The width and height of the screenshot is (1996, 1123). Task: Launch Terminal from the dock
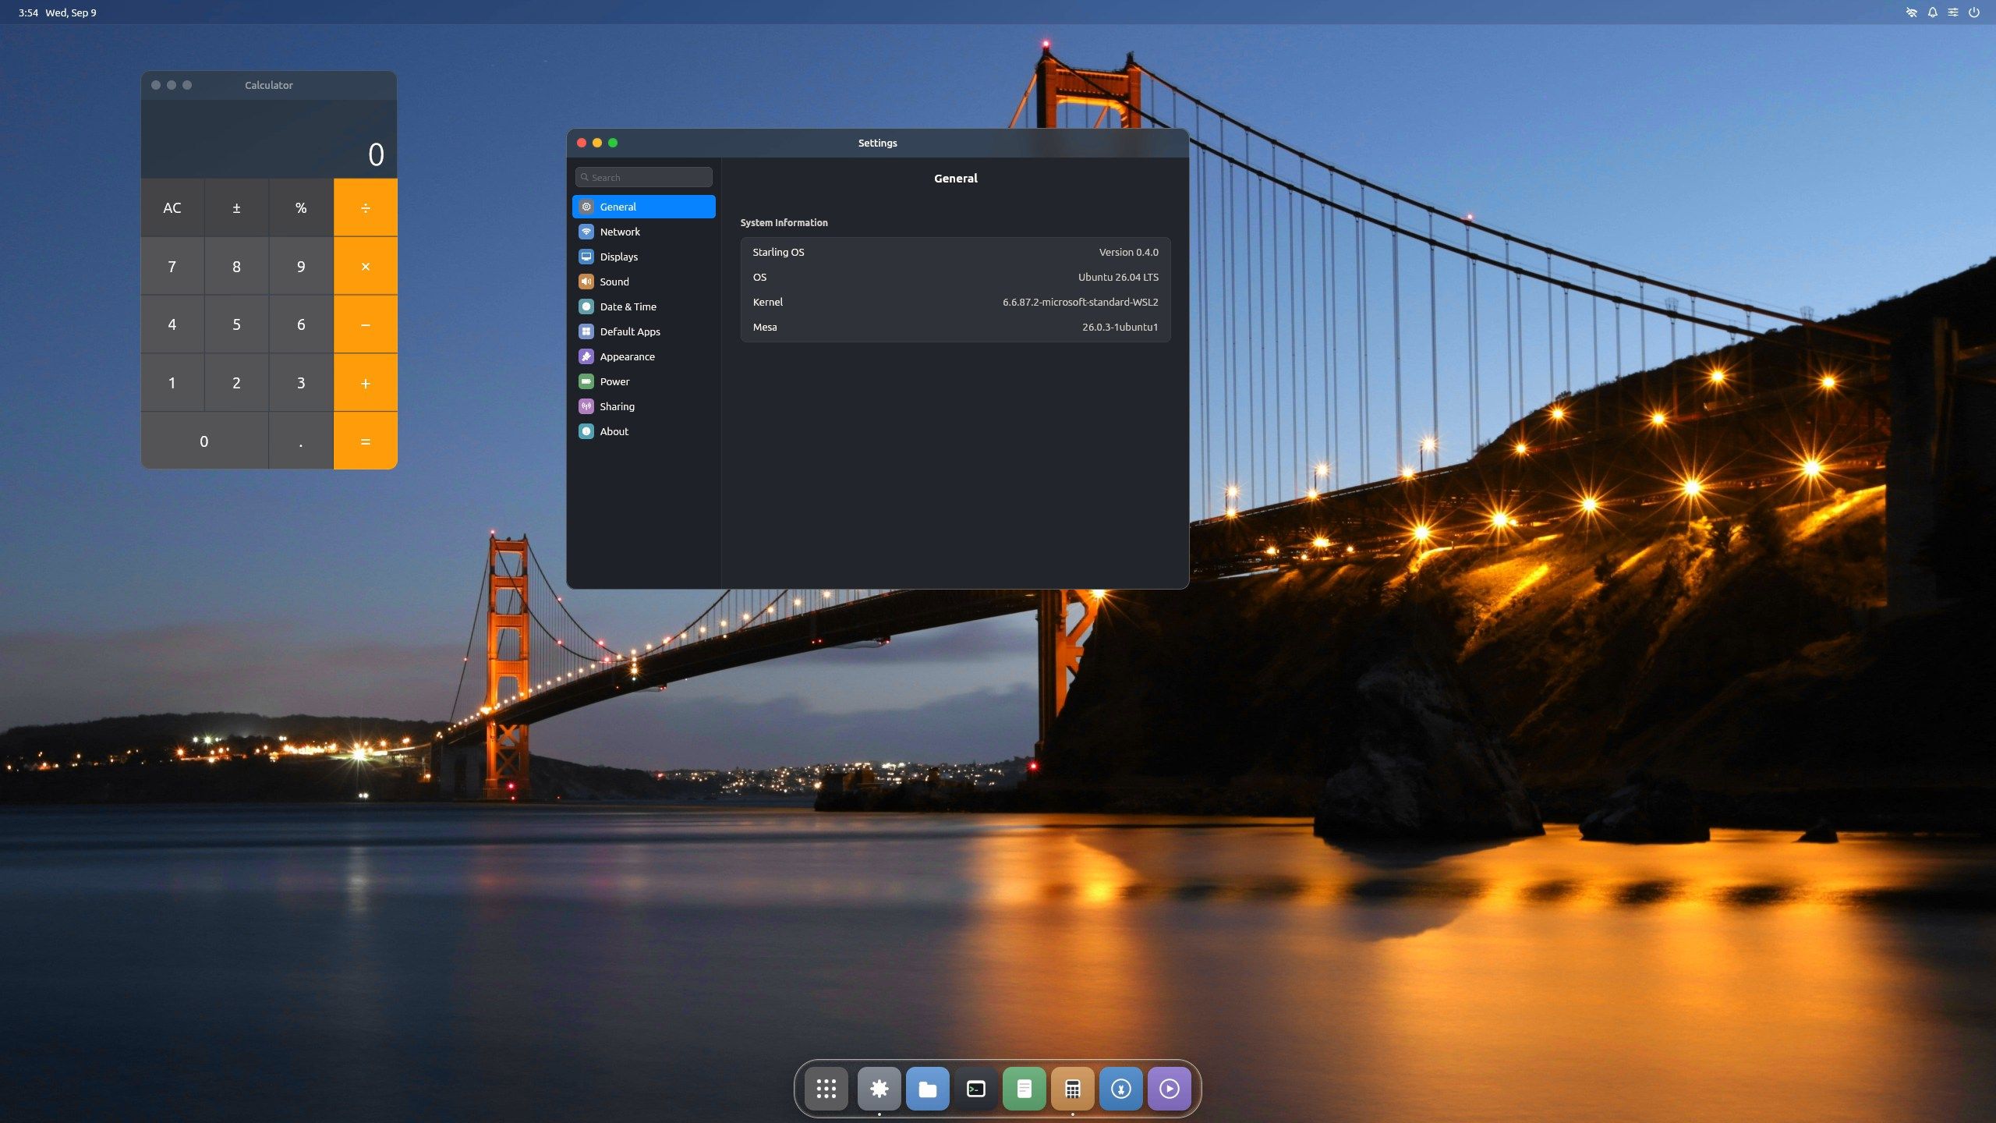(x=976, y=1088)
